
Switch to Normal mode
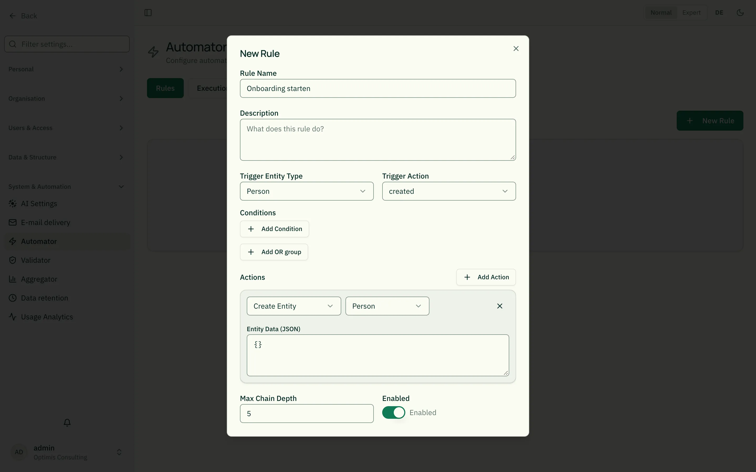[x=661, y=13]
